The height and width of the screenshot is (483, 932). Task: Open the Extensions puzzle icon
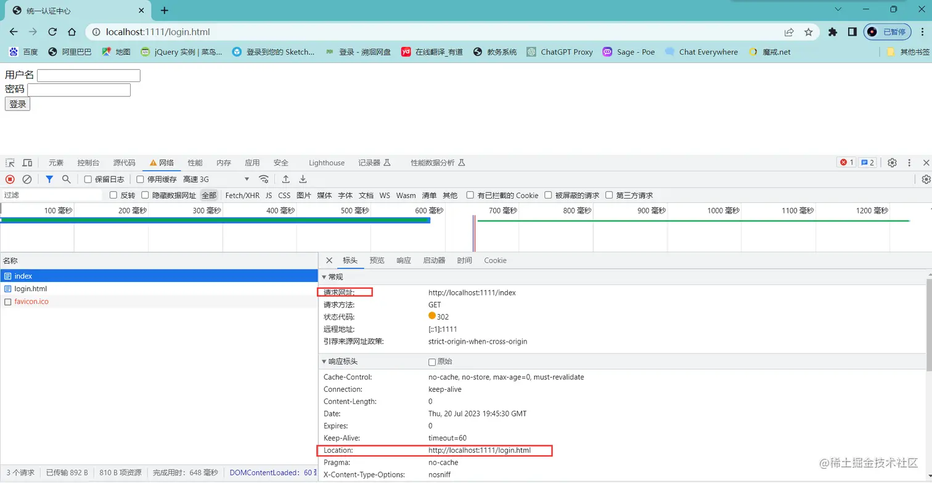click(x=833, y=32)
